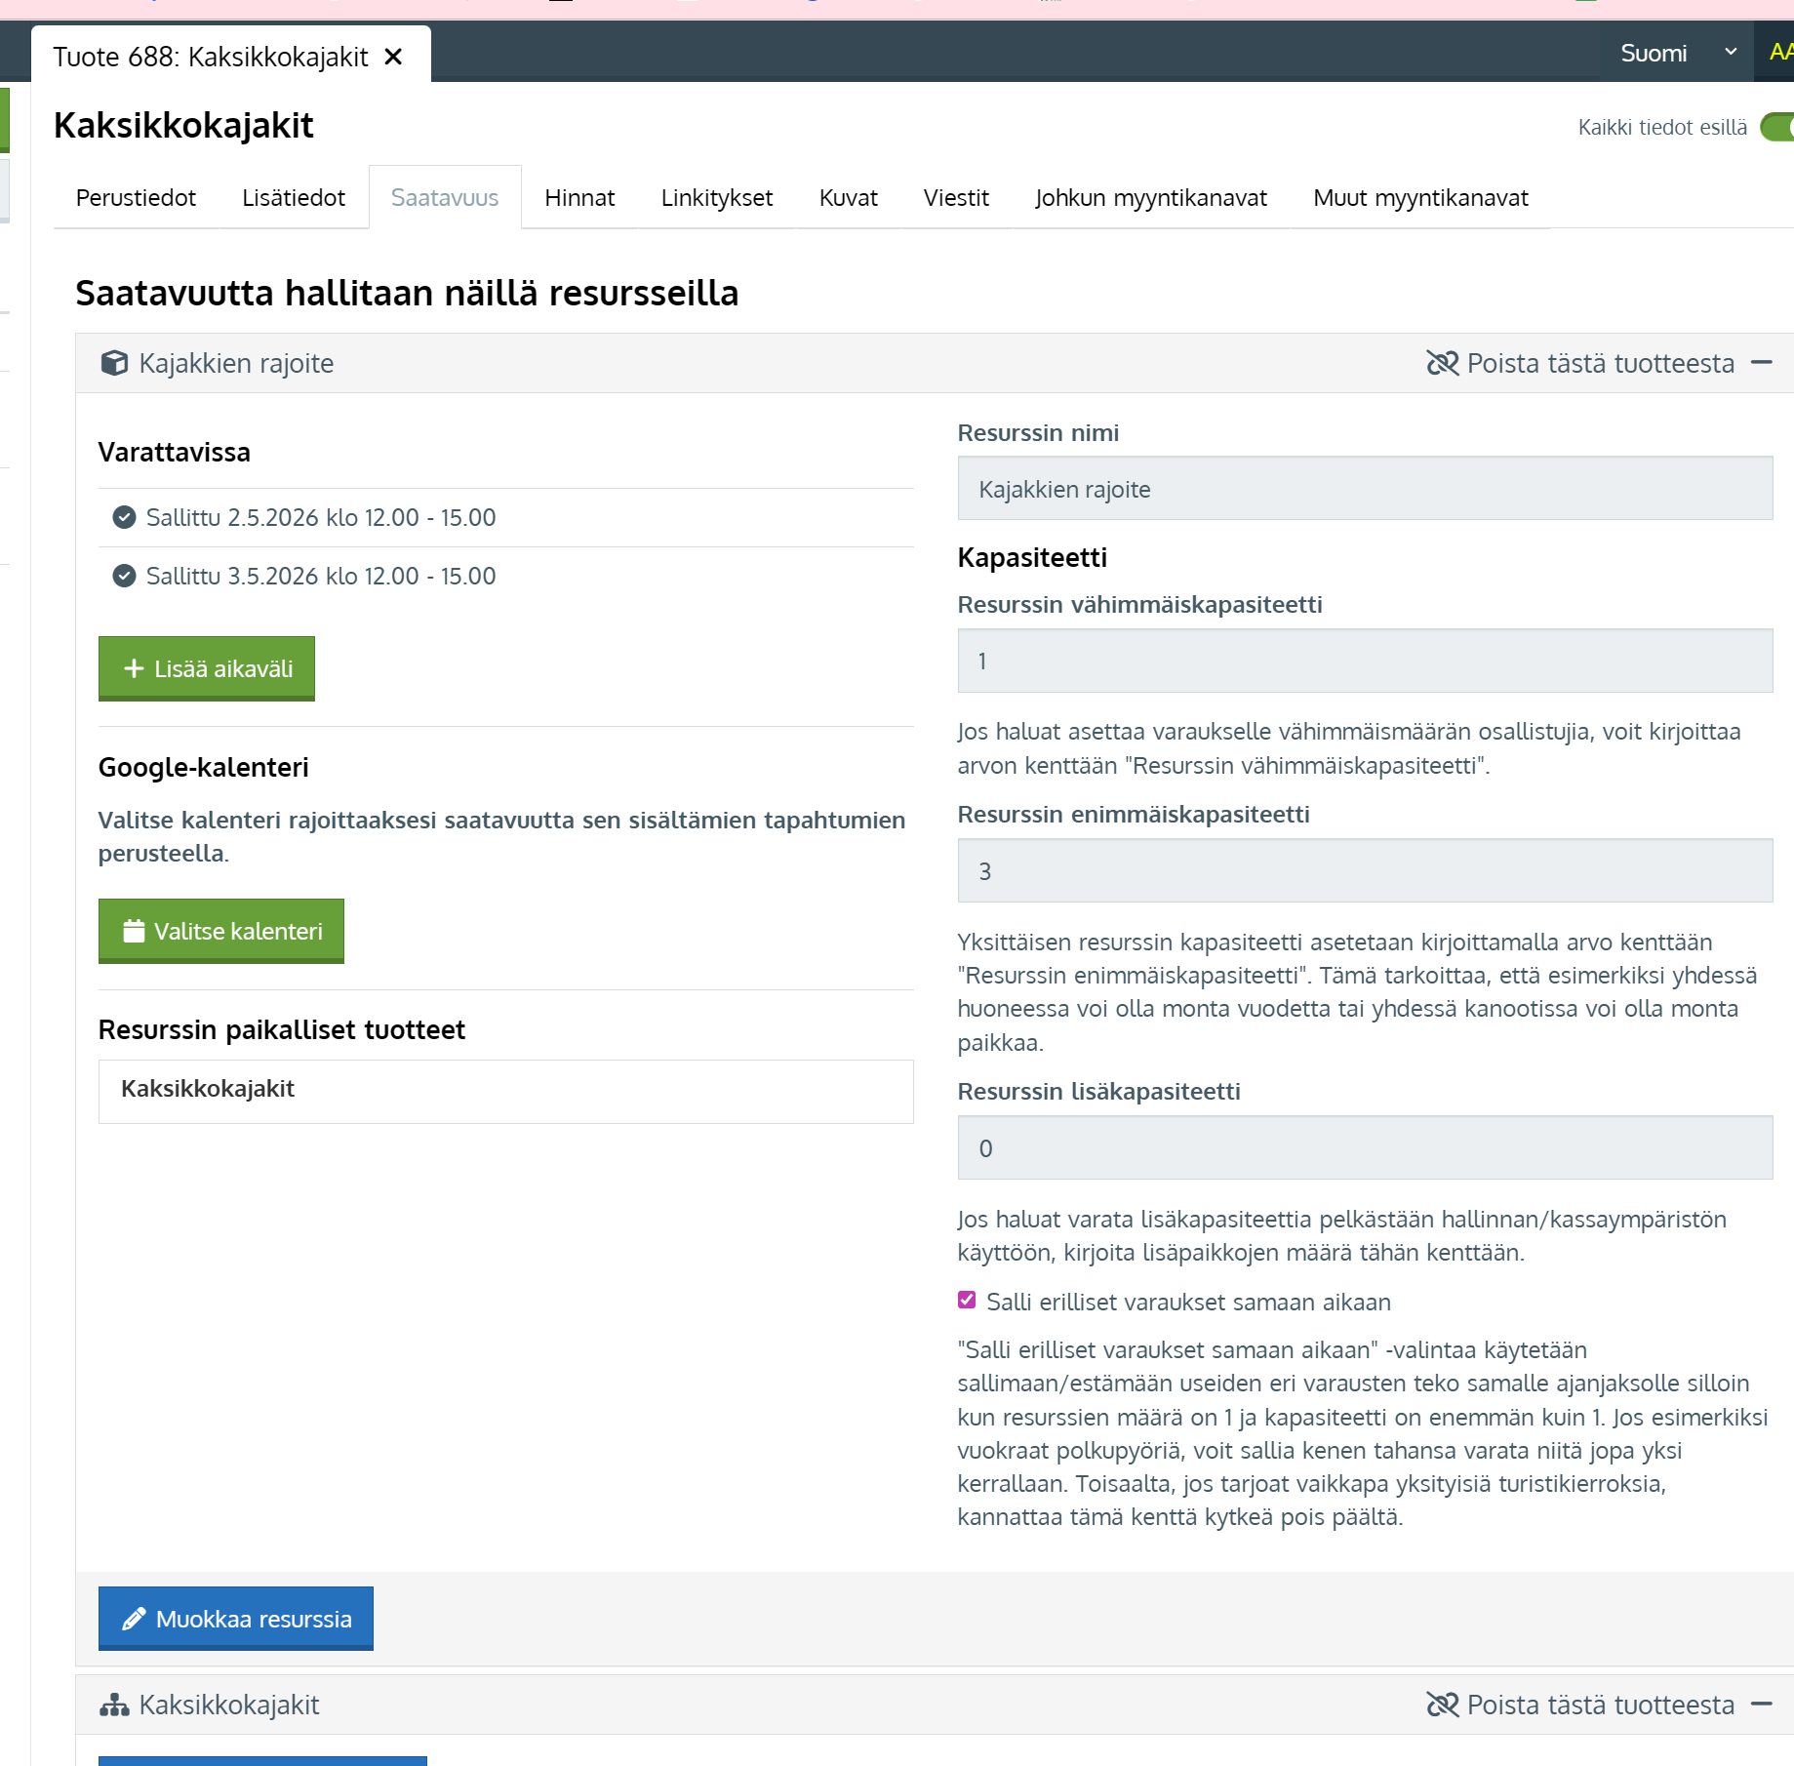Click the plus icon in Lisää aikaväli
1794x1766 pixels.
(x=135, y=668)
